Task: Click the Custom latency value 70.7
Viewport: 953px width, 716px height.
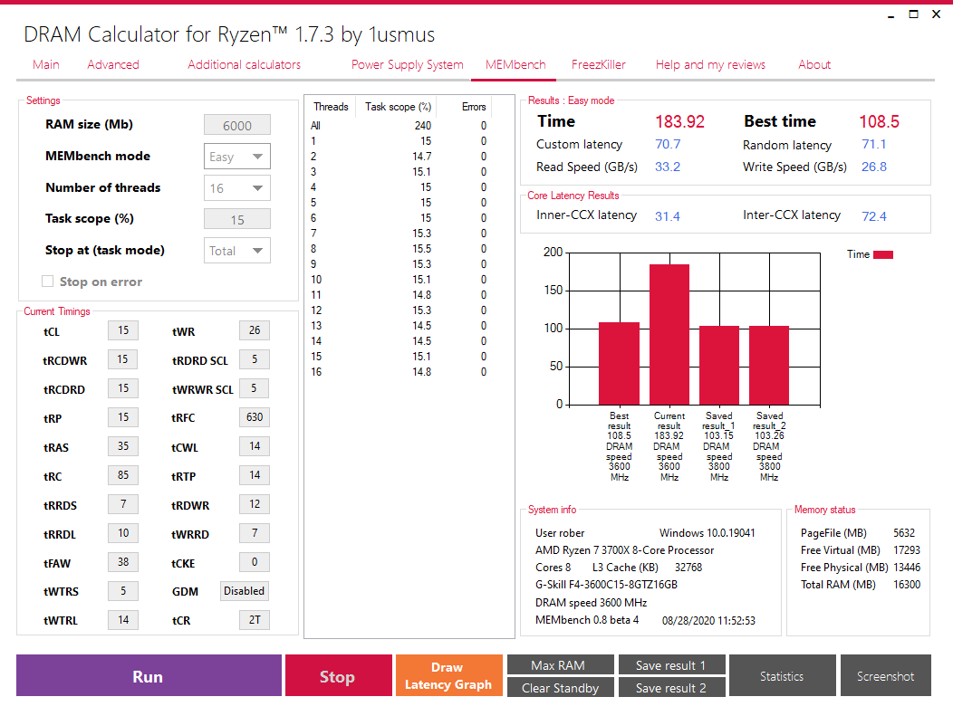Action: click(x=668, y=145)
